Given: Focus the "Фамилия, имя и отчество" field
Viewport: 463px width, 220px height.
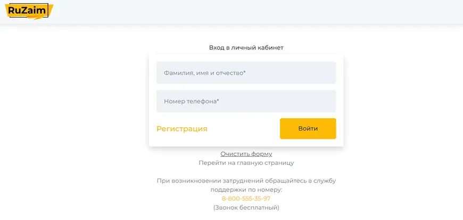Looking at the screenshot, I should [x=246, y=73].
